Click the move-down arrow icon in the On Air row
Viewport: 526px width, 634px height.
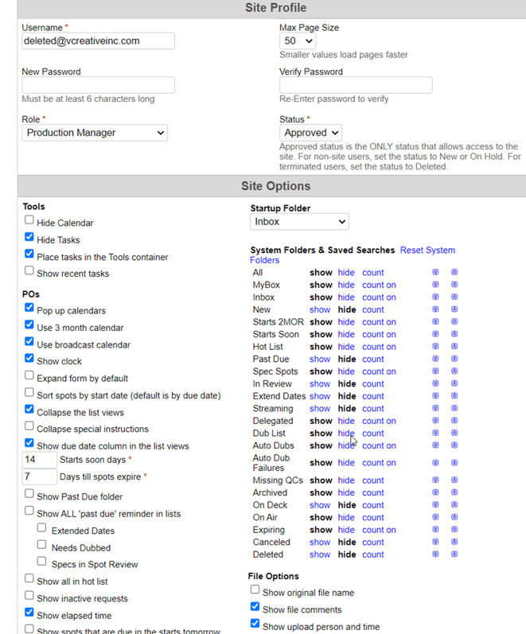[x=435, y=517]
